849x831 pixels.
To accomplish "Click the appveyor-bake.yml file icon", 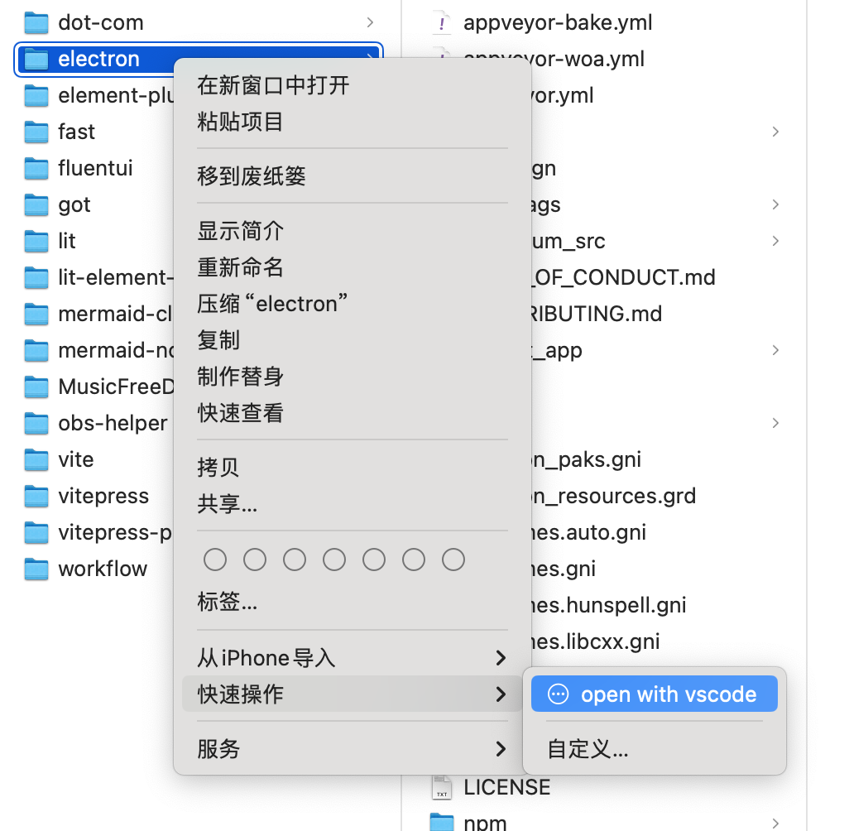I will (x=442, y=22).
